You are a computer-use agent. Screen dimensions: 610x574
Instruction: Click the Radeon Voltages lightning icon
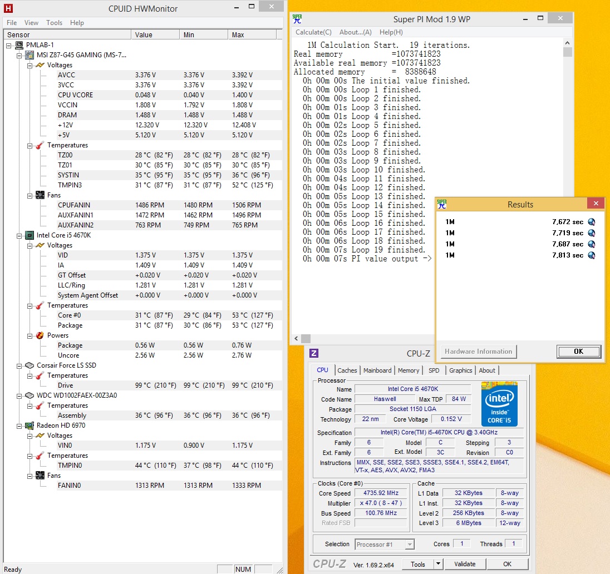point(40,435)
